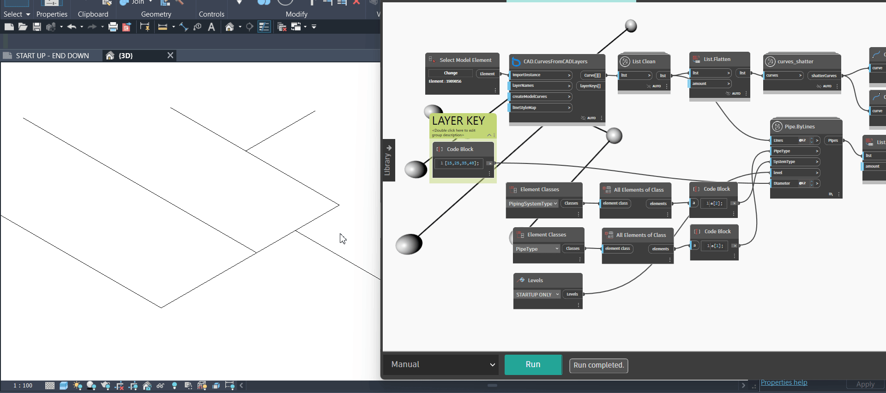Open the STARTUP ONLY dropdown in Levels node

[537, 295]
